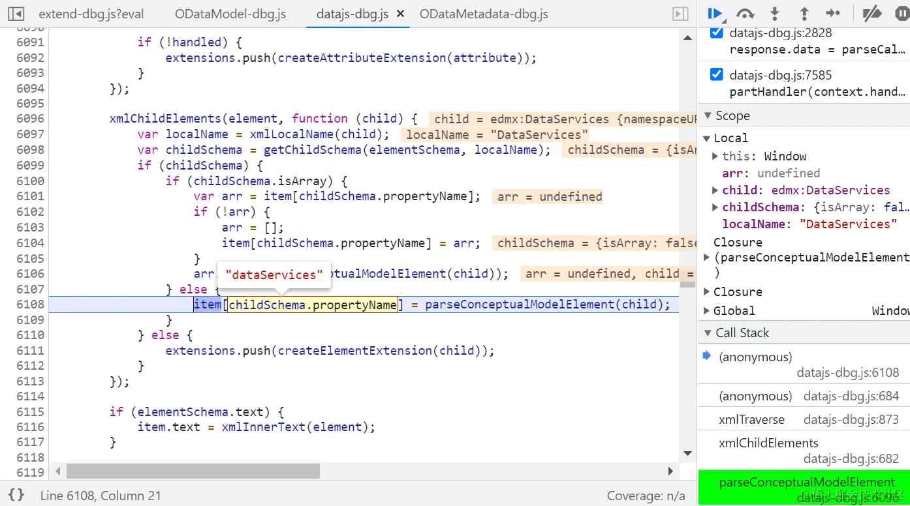Select the datajs-dbg.js tab
Screen dimensions: 910x506
point(353,14)
